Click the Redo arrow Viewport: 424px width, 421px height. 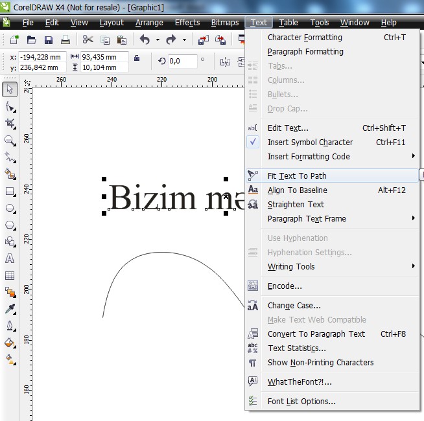171,40
